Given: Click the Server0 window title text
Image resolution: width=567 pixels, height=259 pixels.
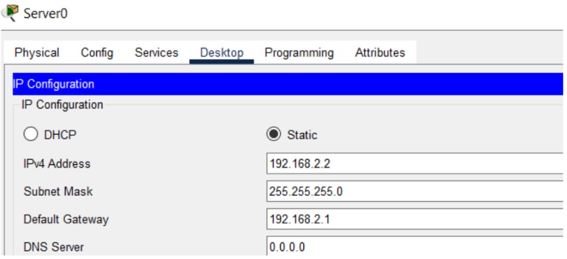Looking at the screenshot, I should point(45,14).
